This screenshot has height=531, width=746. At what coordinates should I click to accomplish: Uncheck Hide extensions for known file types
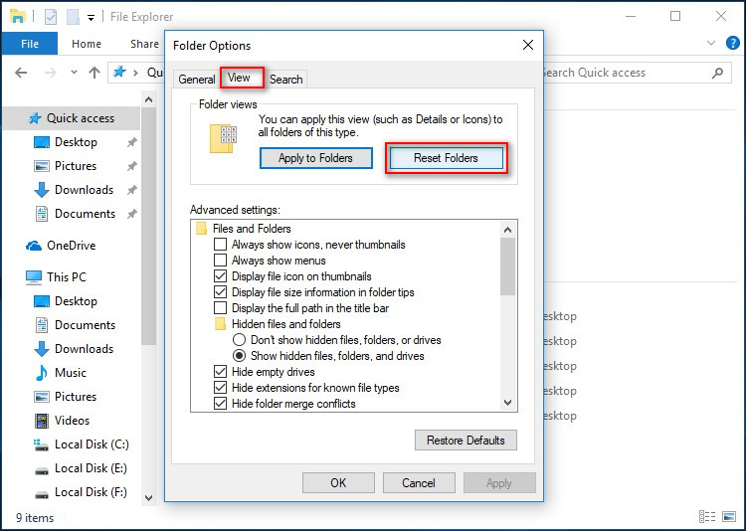click(220, 387)
